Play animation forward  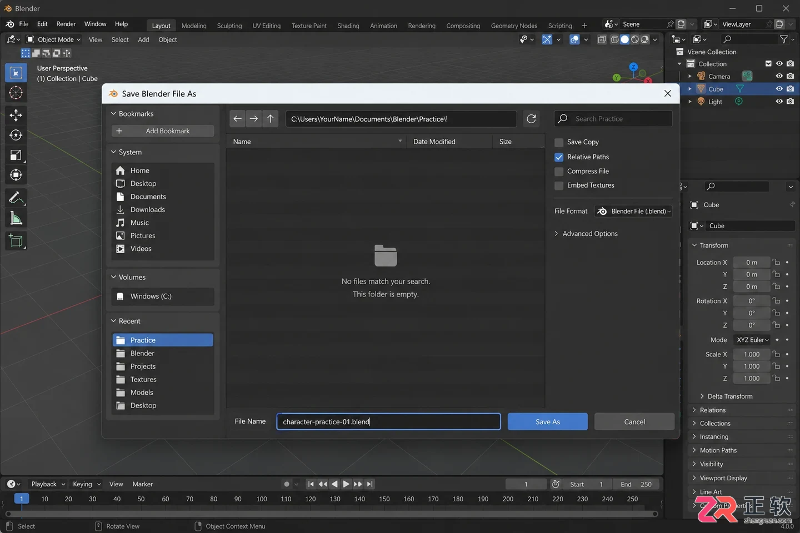pos(346,484)
